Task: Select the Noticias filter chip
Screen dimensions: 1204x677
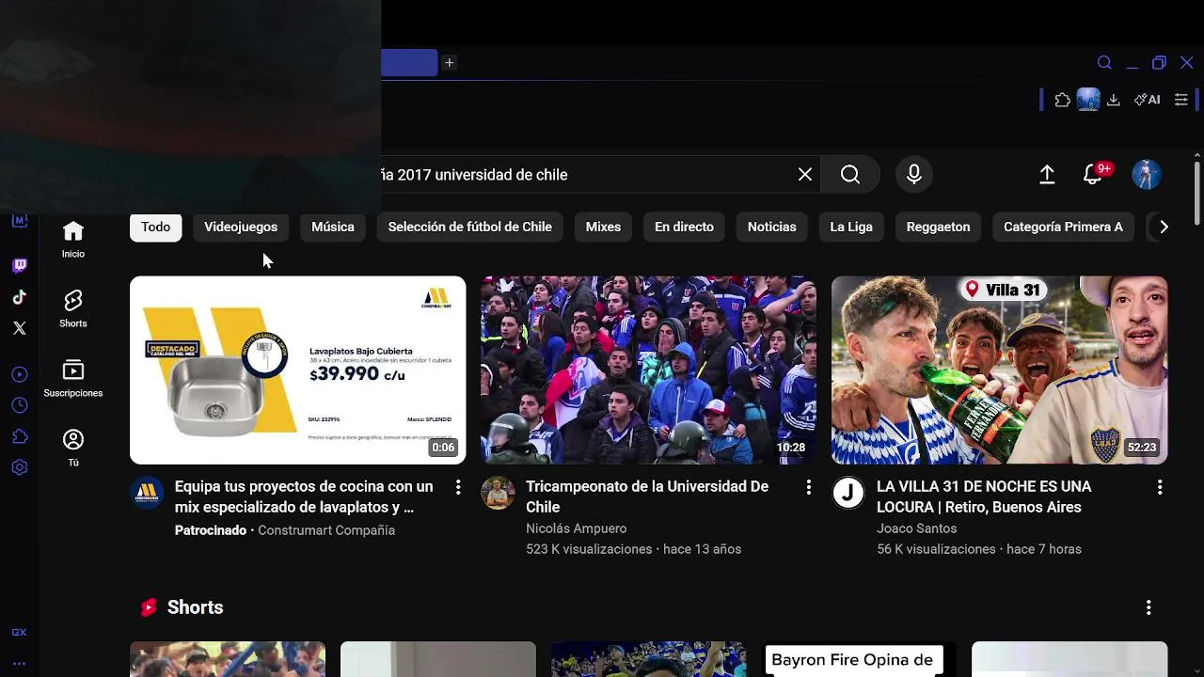Action: [772, 227]
